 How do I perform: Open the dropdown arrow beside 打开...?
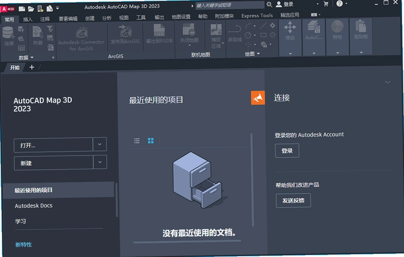point(99,144)
